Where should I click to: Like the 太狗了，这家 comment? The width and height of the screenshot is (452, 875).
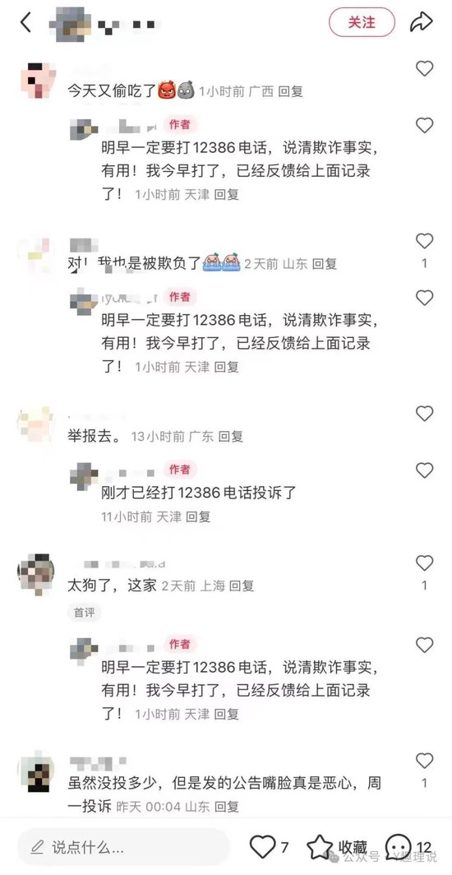point(425,563)
